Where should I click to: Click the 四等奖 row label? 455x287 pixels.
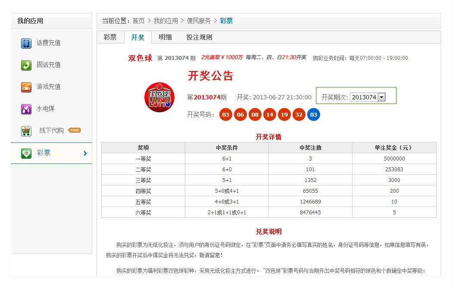[x=143, y=191]
